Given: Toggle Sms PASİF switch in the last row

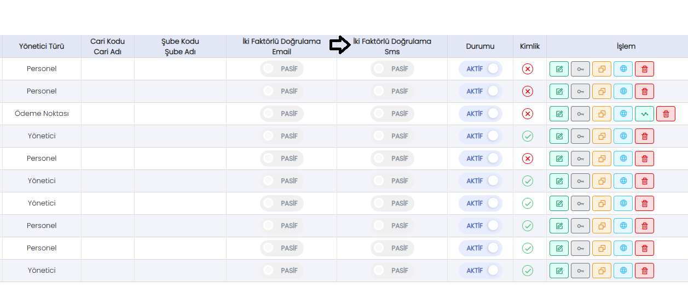Looking at the screenshot, I should click(x=392, y=271).
